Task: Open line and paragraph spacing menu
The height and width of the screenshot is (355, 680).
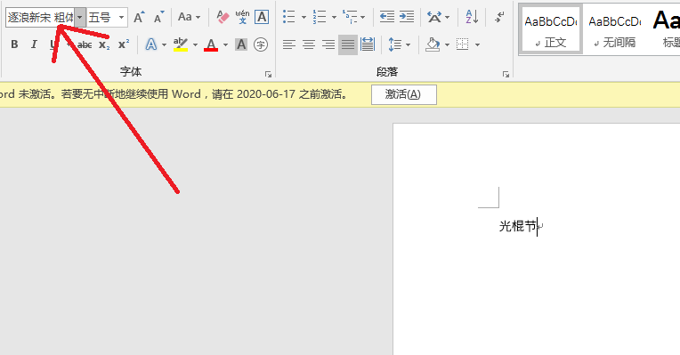Action: pos(399,44)
